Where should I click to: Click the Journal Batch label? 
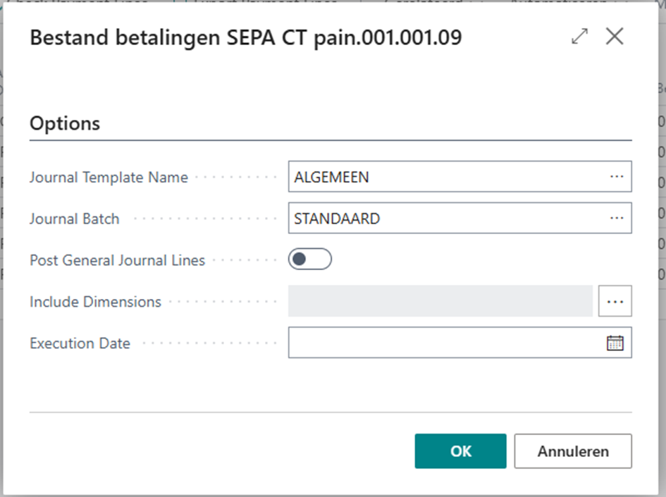tap(75, 219)
